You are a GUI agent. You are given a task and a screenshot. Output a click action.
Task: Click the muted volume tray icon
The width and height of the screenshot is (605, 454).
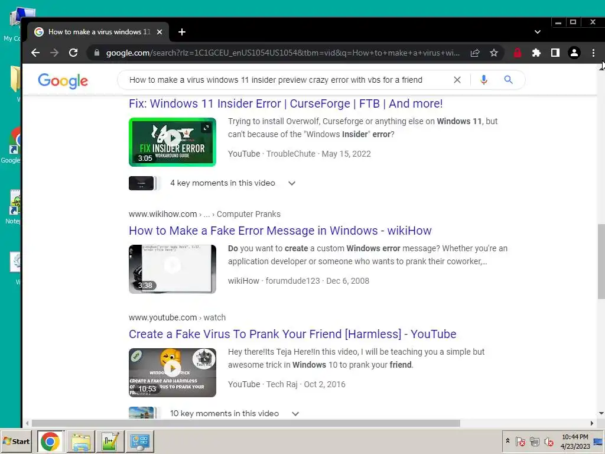tap(549, 441)
